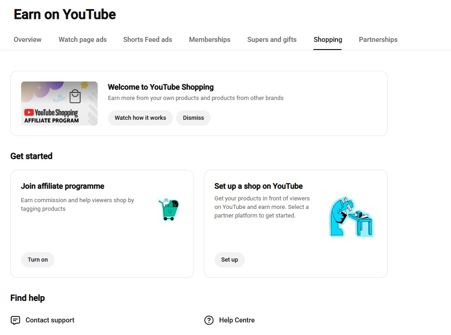Click the 'Earn commission and help viewers' description
Image resolution: width=451 pixels, height=335 pixels.
pos(77,204)
